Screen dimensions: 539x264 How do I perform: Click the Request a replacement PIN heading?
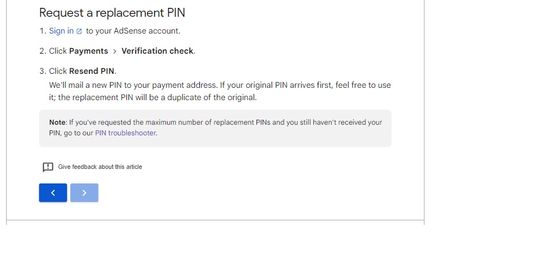pyautogui.click(x=112, y=13)
